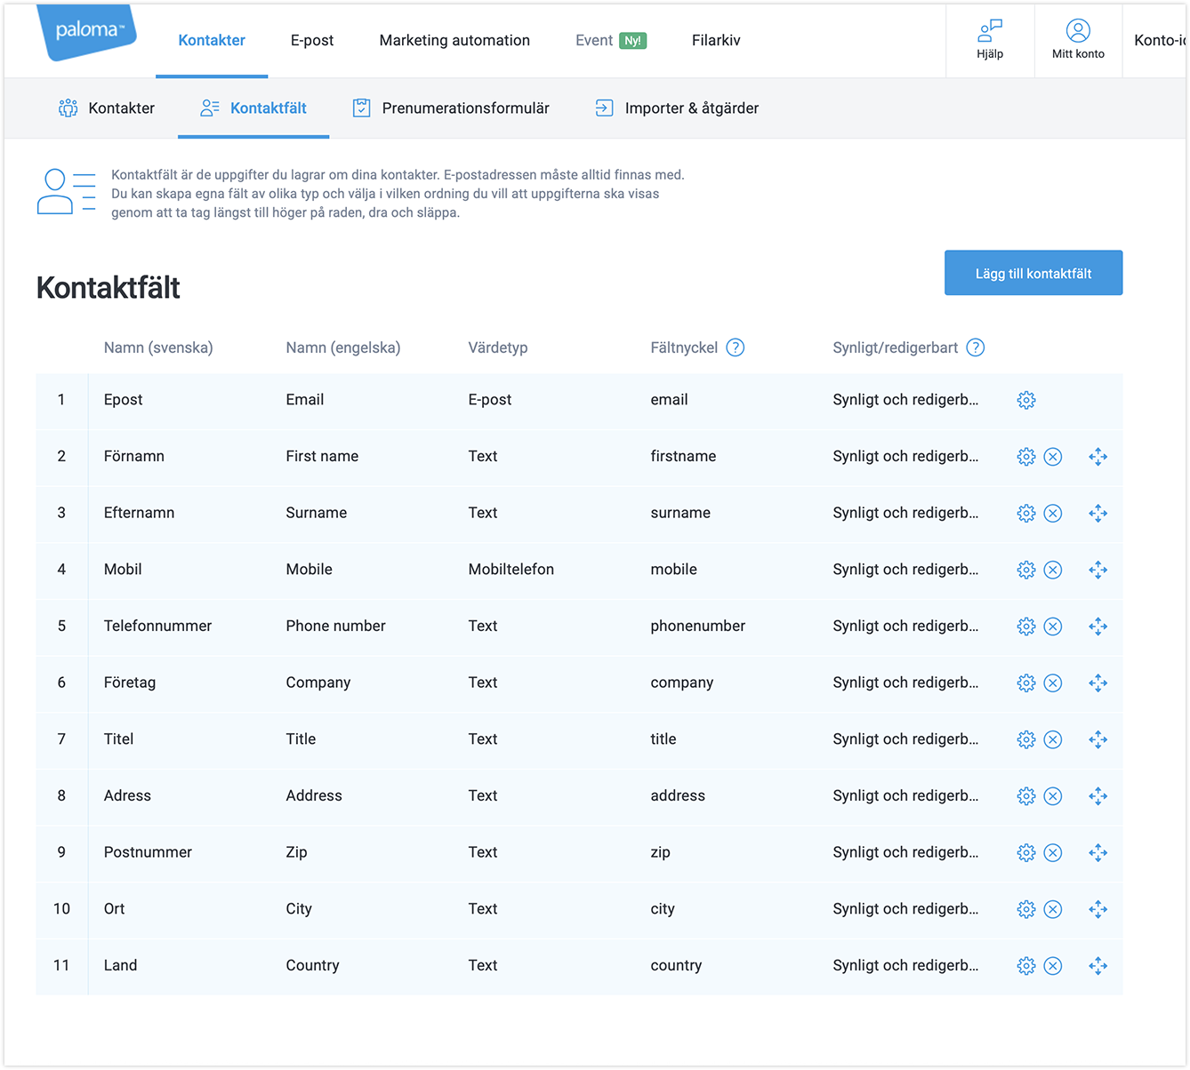Click the move arrows on Företag row
Viewport: 1190px width, 1070px height.
(x=1098, y=683)
